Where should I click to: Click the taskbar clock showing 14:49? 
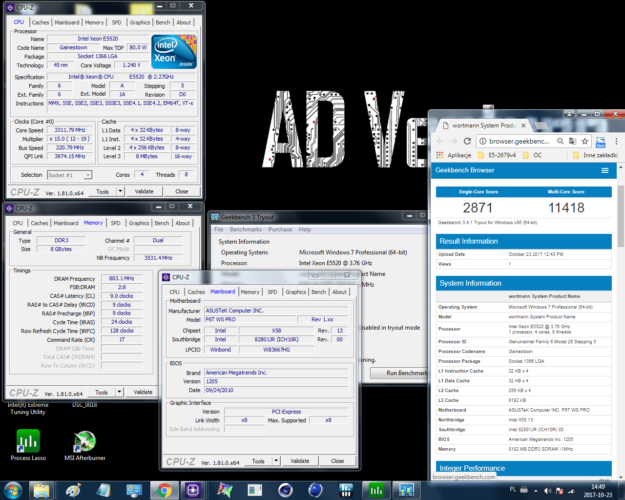[598, 491]
